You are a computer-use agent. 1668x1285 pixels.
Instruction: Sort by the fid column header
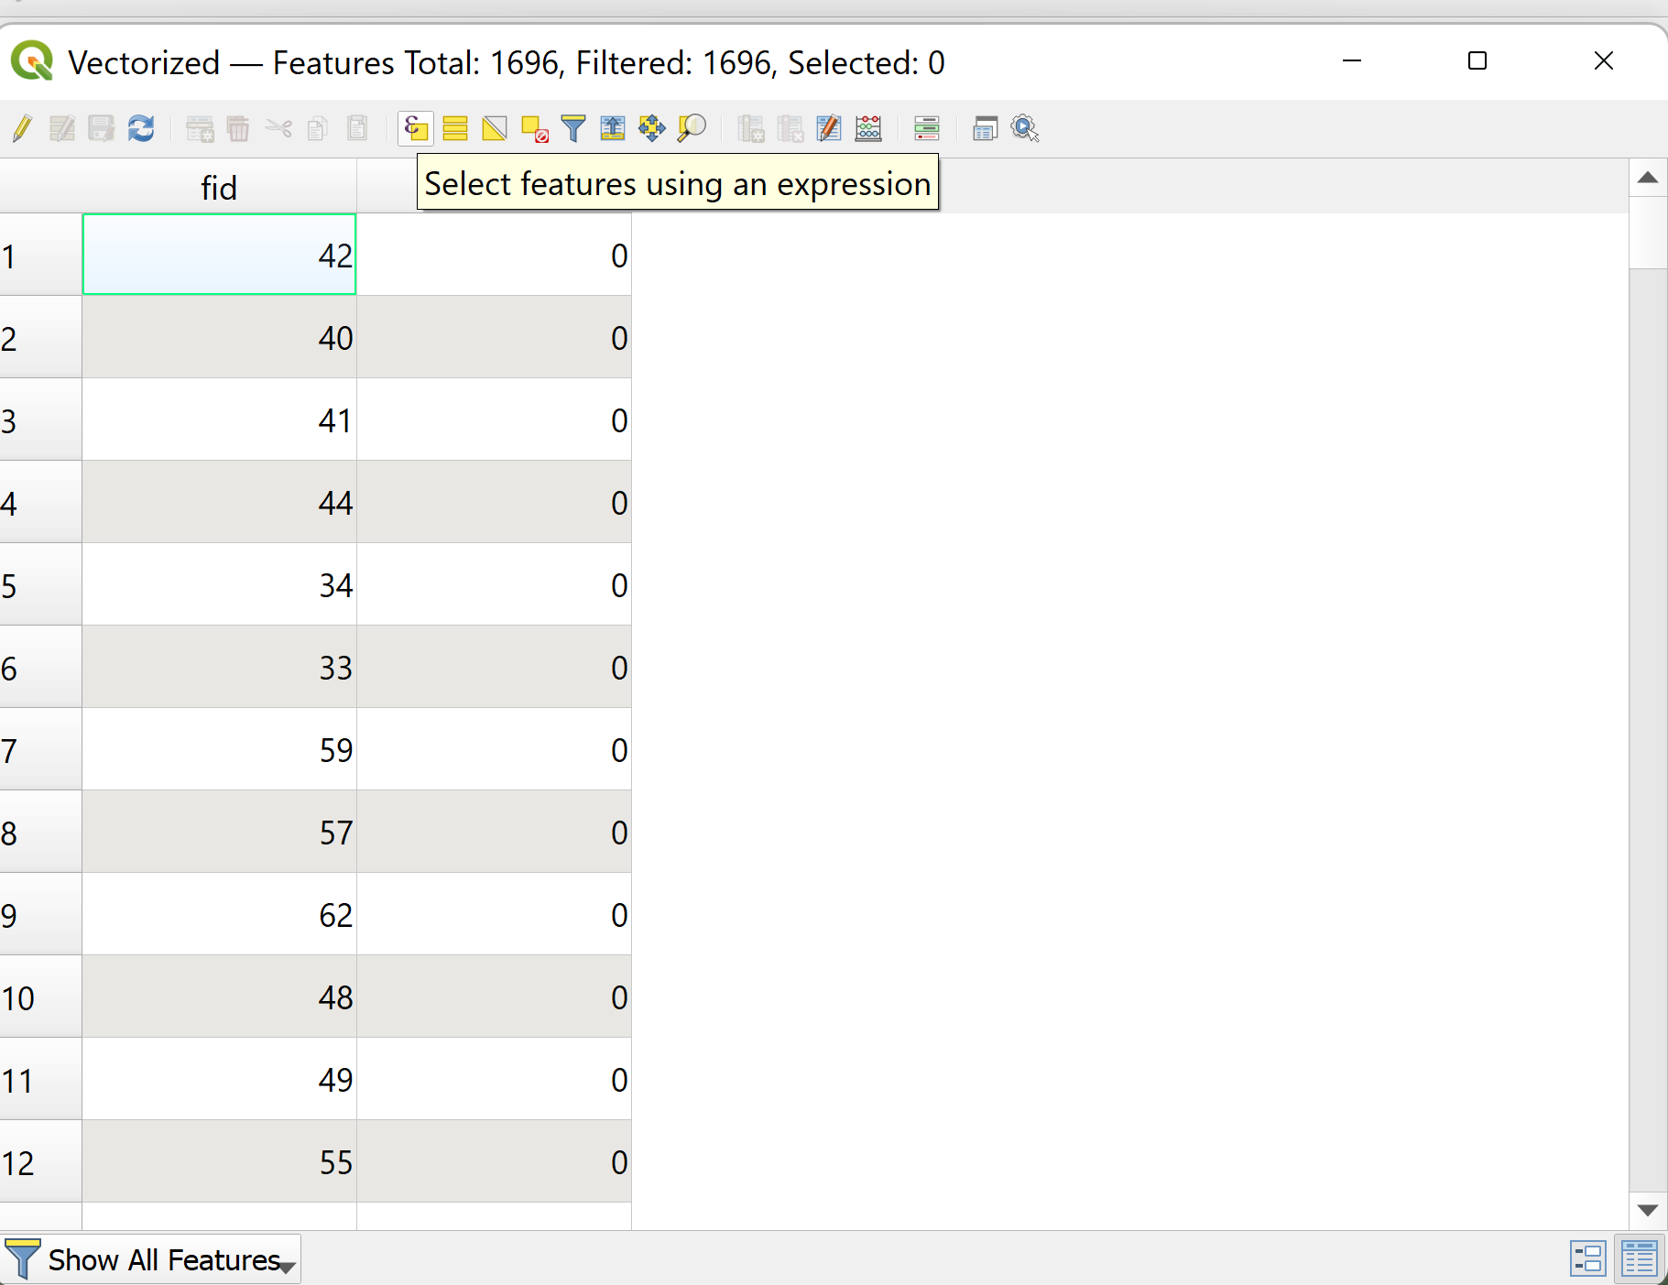(219, 188)
